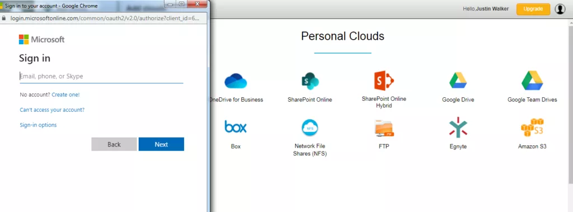Choose the Amazon S3 icon
Viewport: 573px width, 212px height.
(x=532, y=128)
